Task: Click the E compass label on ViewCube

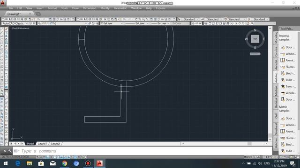Action: point(264,39)
